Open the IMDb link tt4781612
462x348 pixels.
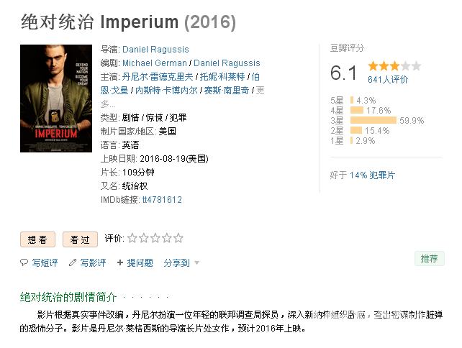coord(162,200)
